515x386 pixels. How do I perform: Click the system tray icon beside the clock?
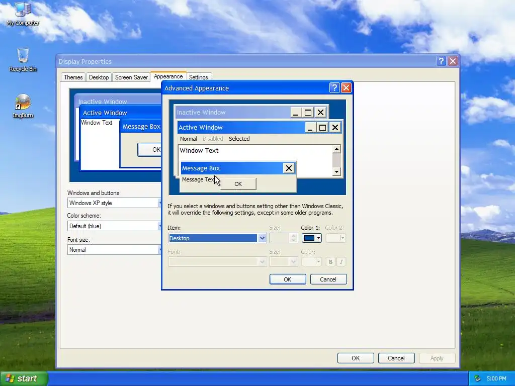(x=477, y=378)
